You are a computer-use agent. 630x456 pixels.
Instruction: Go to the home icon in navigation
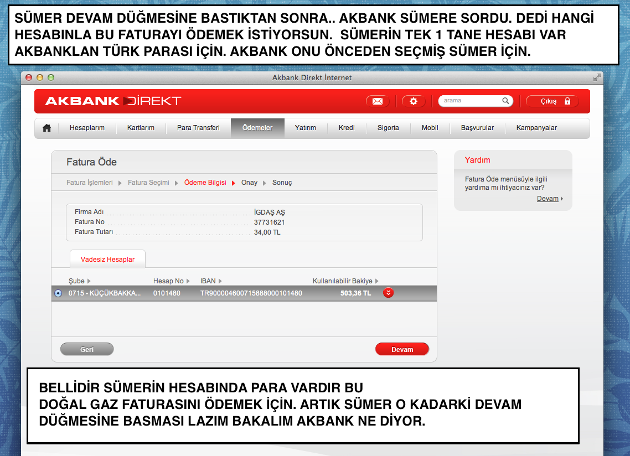[47, 128]
